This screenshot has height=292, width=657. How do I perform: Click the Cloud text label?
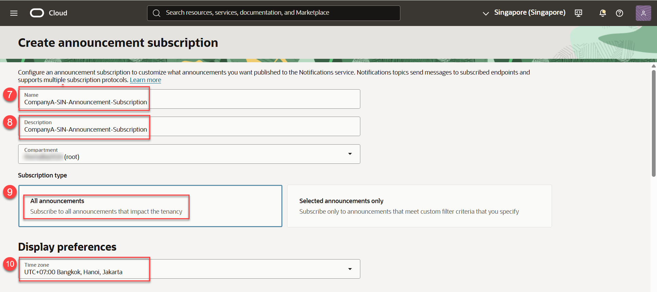tap(58, 13)
